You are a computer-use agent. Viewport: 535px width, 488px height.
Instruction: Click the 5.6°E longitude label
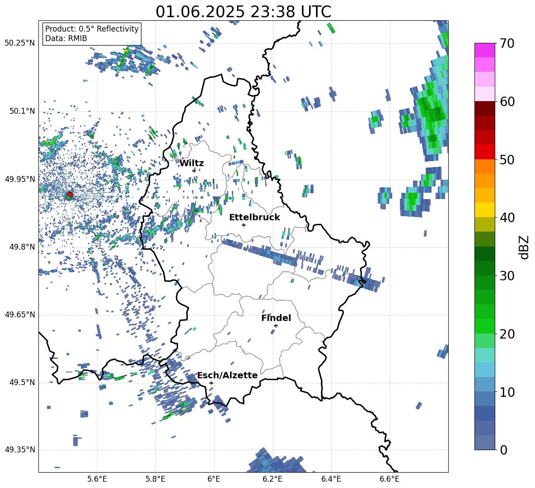97,479
